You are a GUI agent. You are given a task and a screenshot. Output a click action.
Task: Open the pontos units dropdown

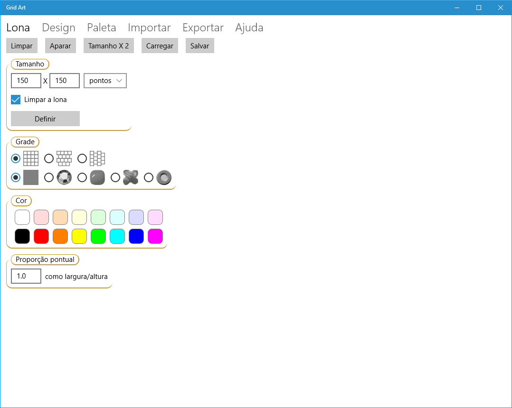point(105,81)
